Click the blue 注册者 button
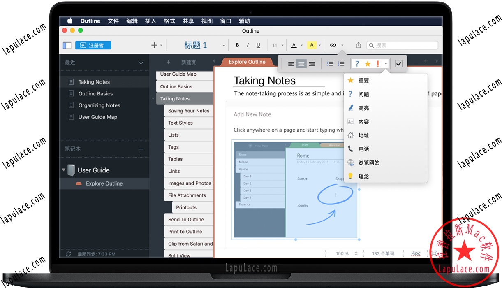 93,45
